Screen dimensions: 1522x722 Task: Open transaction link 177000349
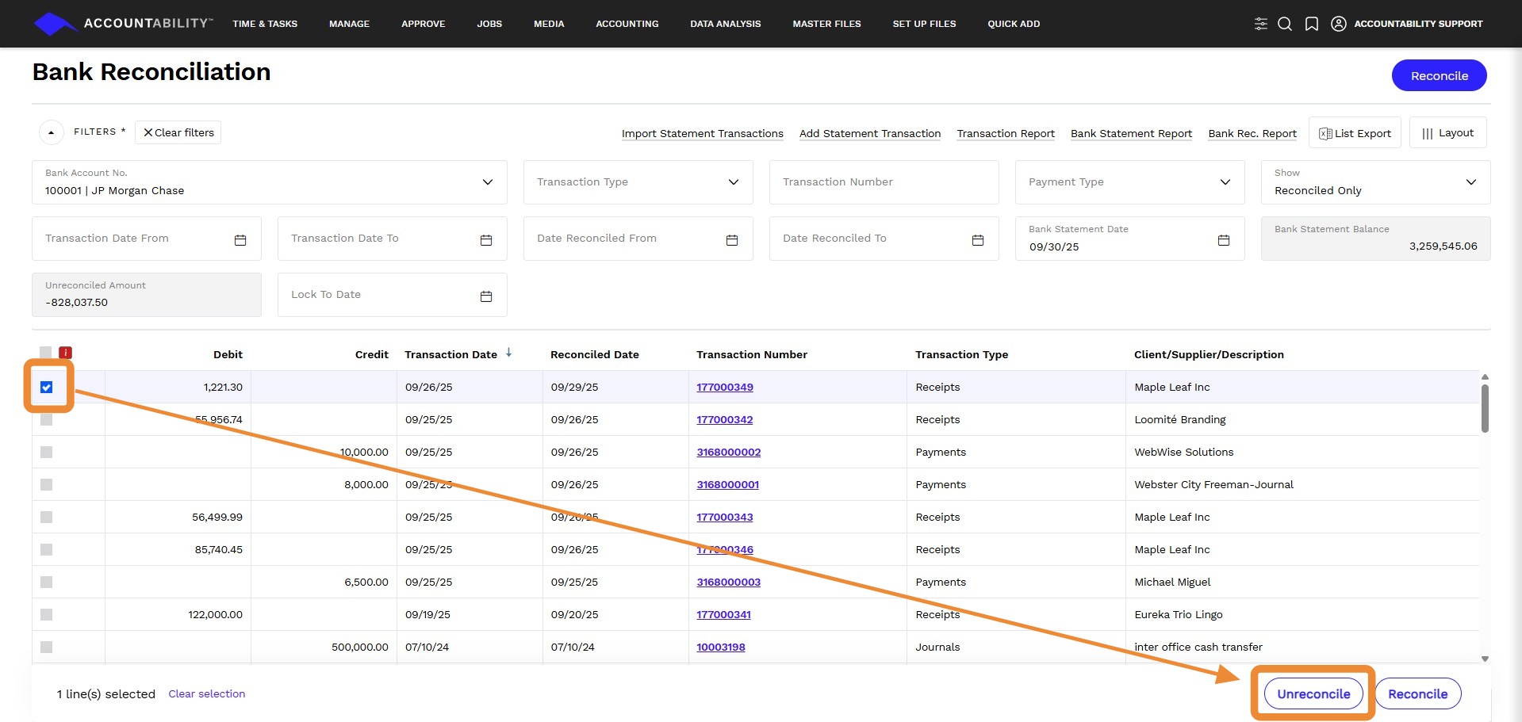pos(725,388)
